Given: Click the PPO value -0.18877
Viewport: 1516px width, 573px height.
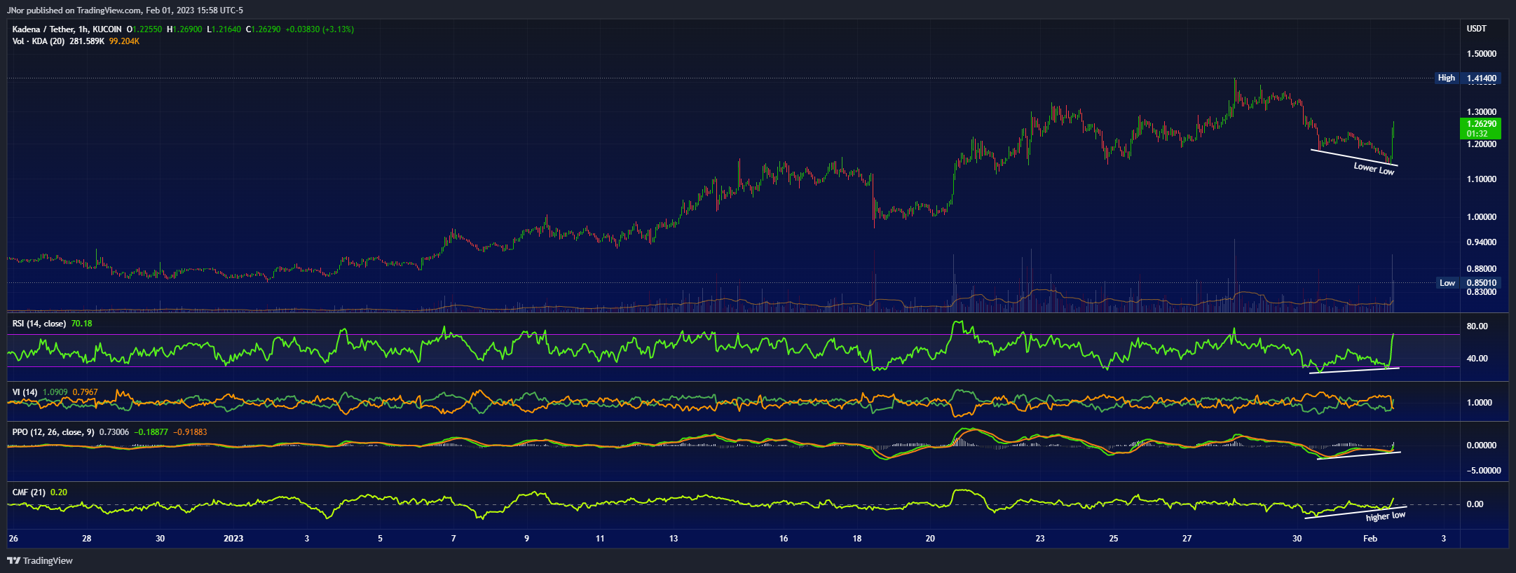Looking at the screenshot, I should click(x=151, y=432).
